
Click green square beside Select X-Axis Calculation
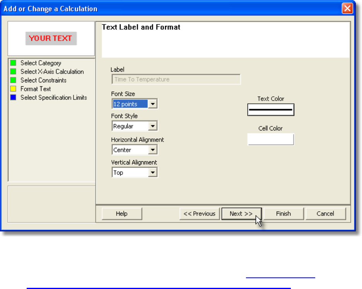[13, 72]
